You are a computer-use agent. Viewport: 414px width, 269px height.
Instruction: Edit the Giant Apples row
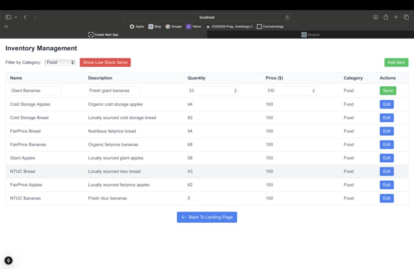pos(387,158)
